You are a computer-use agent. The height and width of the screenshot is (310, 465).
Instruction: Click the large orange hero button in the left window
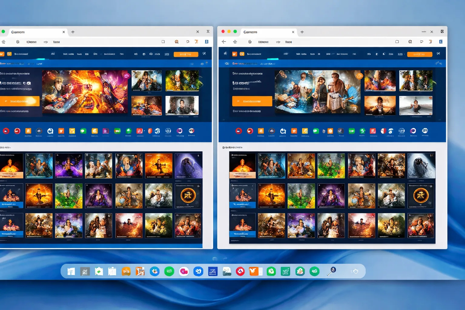click(x=20, y=101)
